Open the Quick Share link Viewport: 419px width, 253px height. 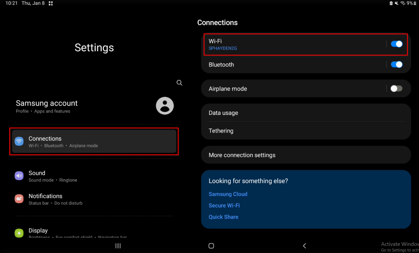(x=223, y=217)
